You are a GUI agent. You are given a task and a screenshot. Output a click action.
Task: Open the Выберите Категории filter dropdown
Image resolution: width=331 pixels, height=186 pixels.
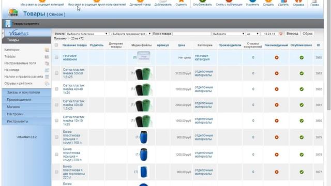87,34
